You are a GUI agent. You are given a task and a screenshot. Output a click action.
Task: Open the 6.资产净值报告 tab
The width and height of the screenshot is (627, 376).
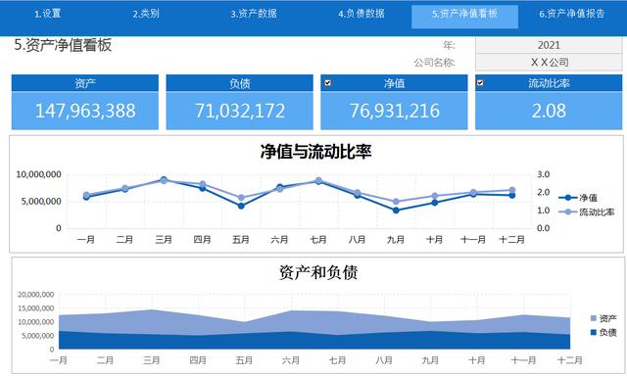[572, 14]
